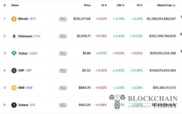Screen dimensions: 182x114
Task: Open the Solana name link
Action: (x=23, y=105)
